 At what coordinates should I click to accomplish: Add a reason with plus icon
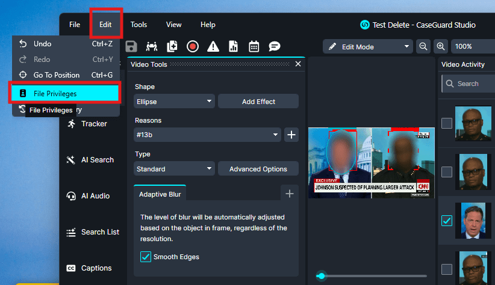click(291, 135)
